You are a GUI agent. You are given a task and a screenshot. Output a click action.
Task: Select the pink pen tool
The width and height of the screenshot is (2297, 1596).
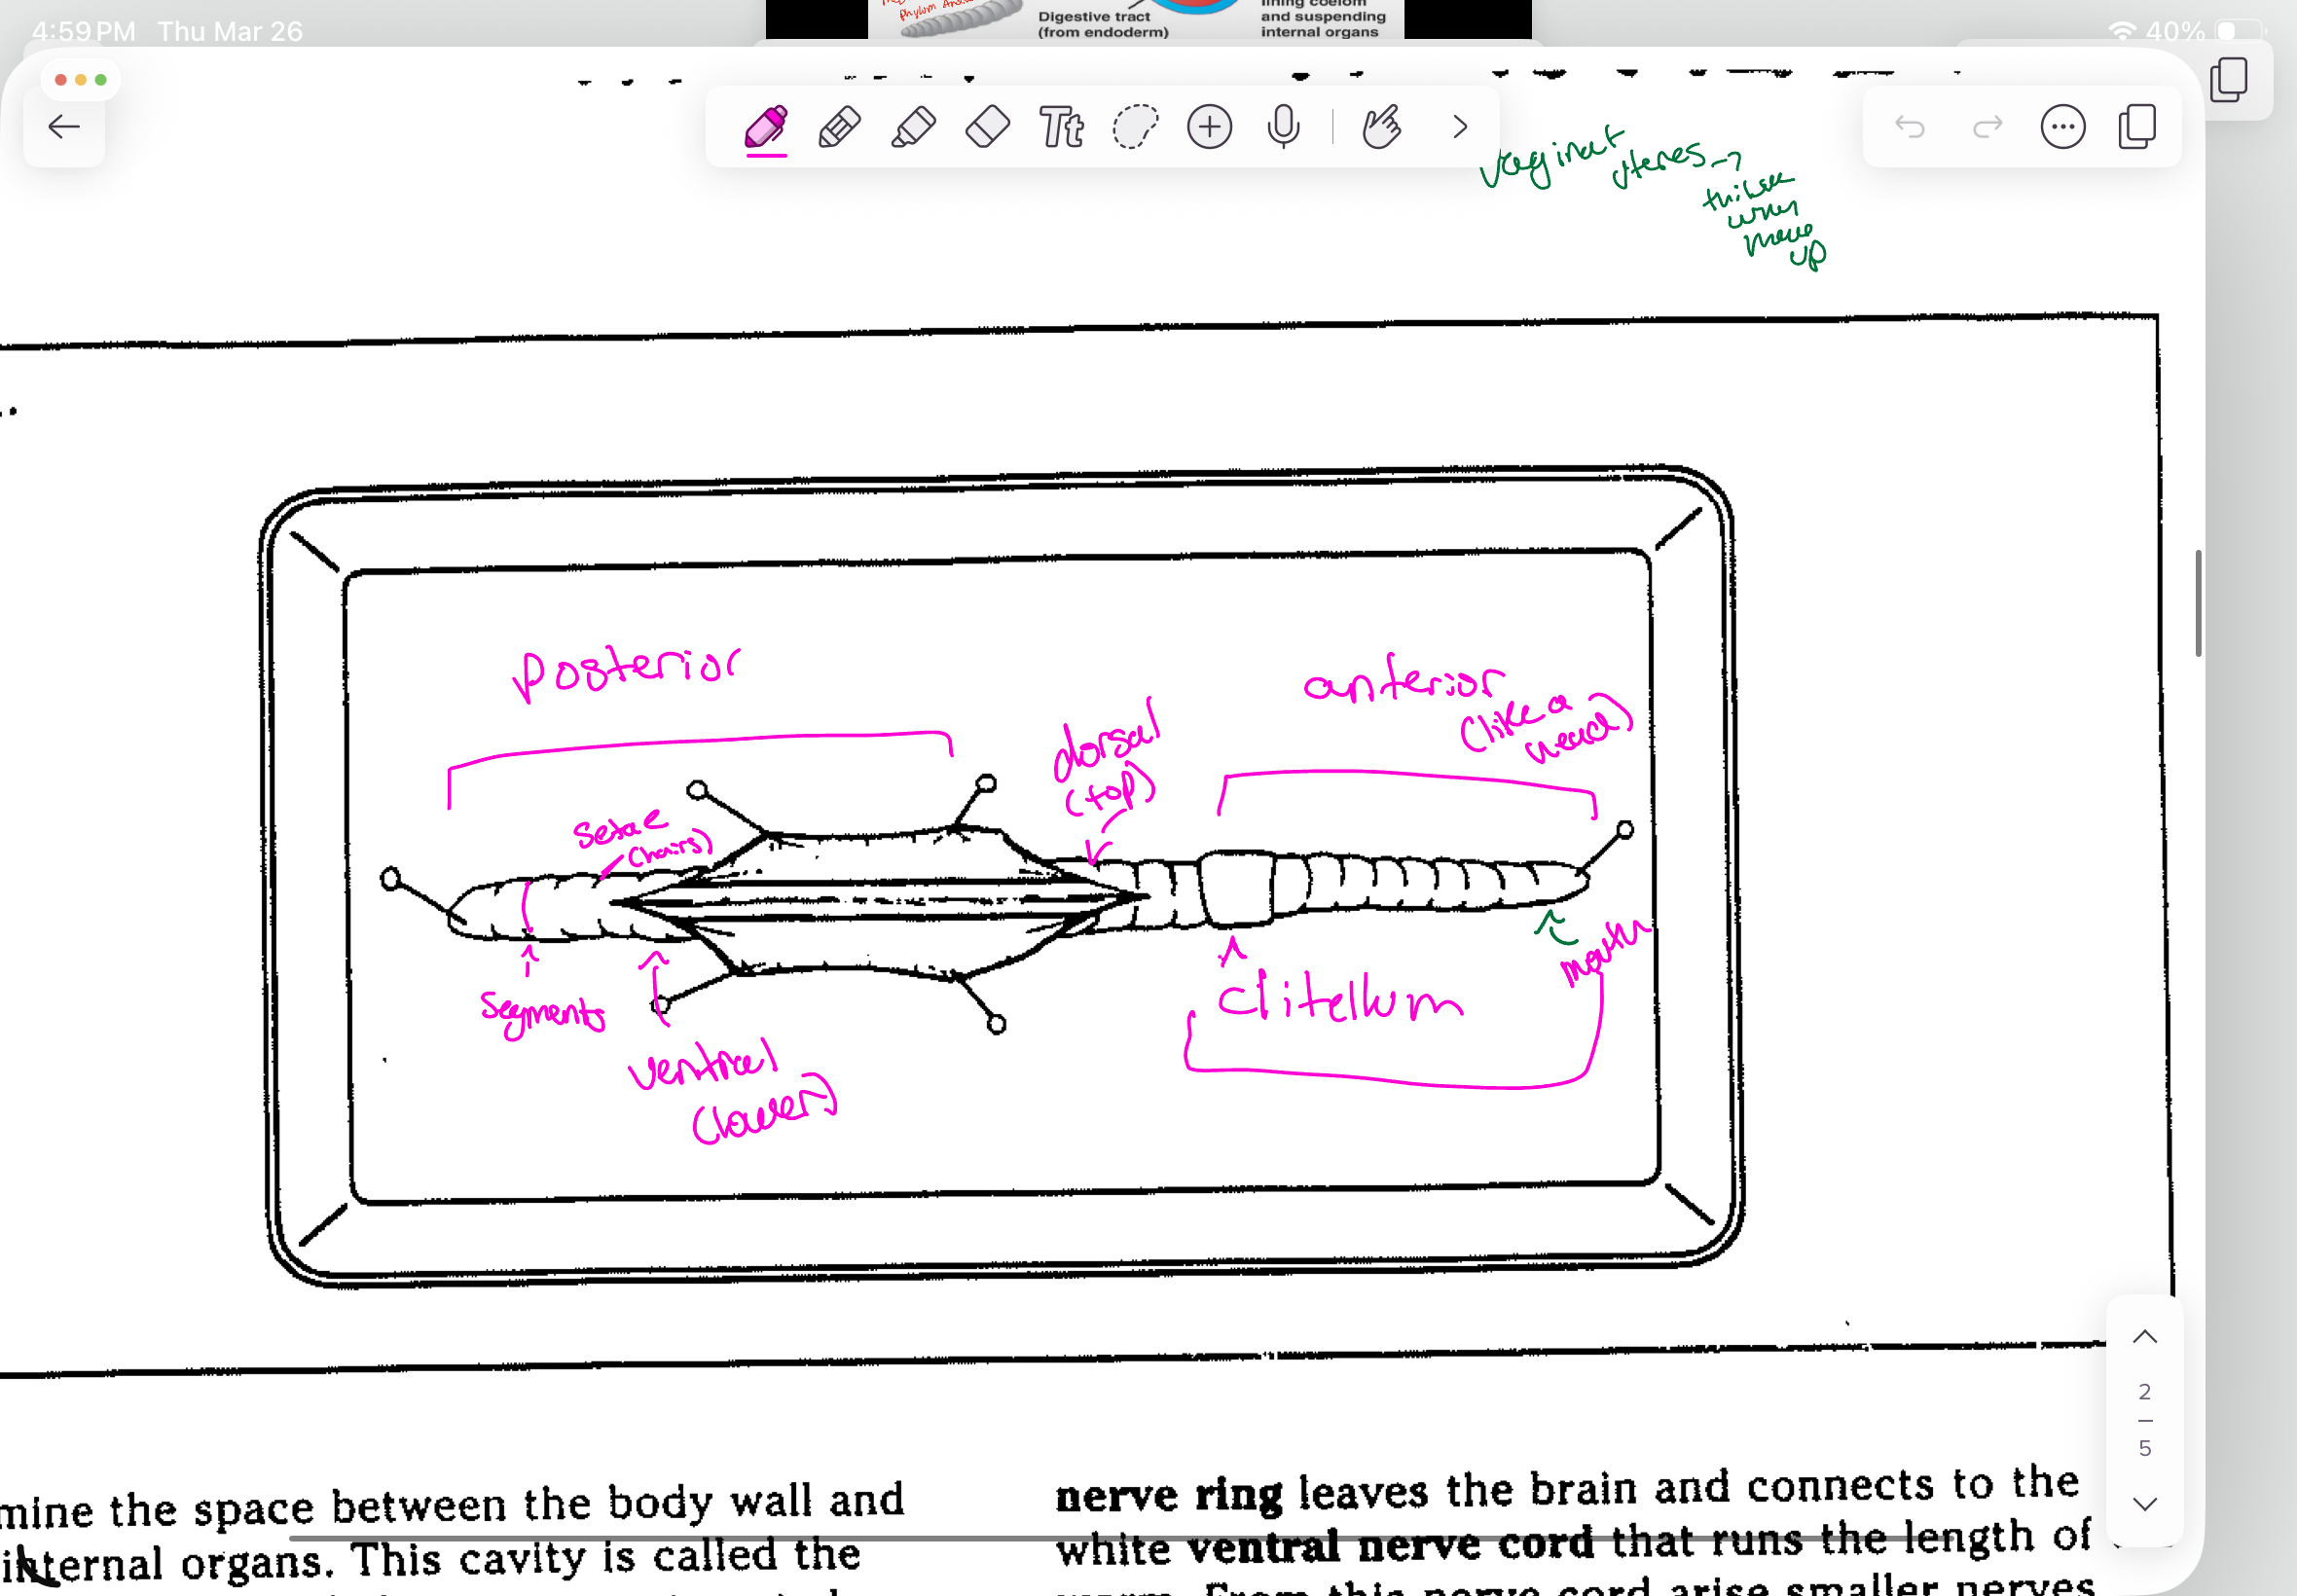click(x=766, y=127)
